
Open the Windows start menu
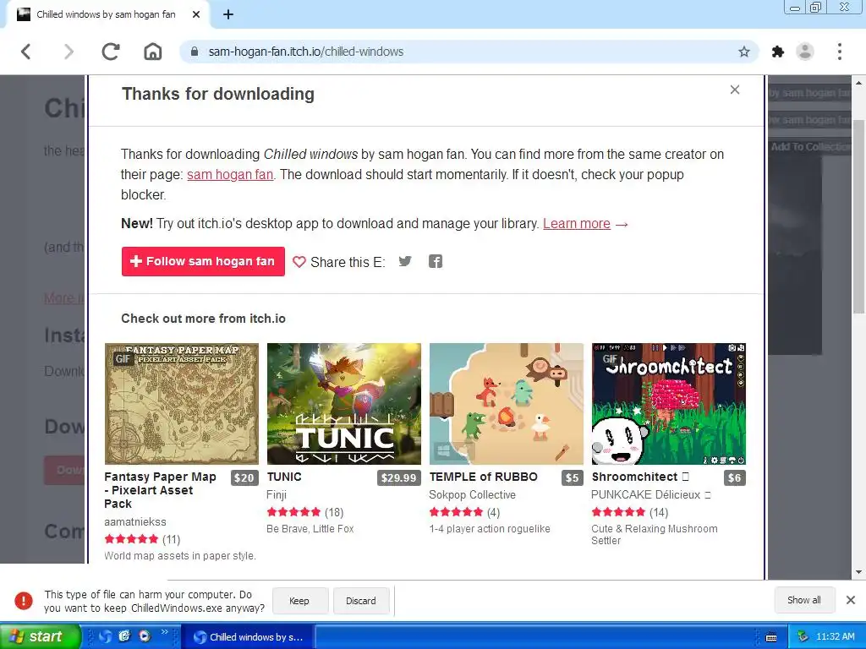click(x=40, y=636)
